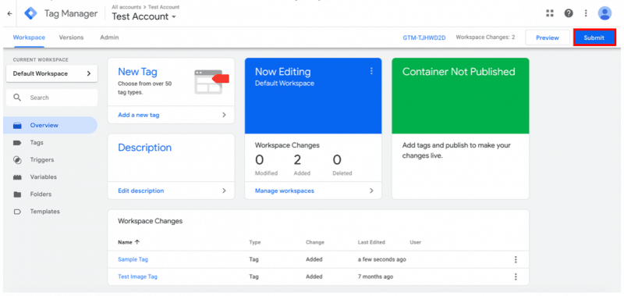Image resolution: width=624 pixels, height=296 pixels.
Task: Focus the workspace Search field
Action: (x=51, y=98)
